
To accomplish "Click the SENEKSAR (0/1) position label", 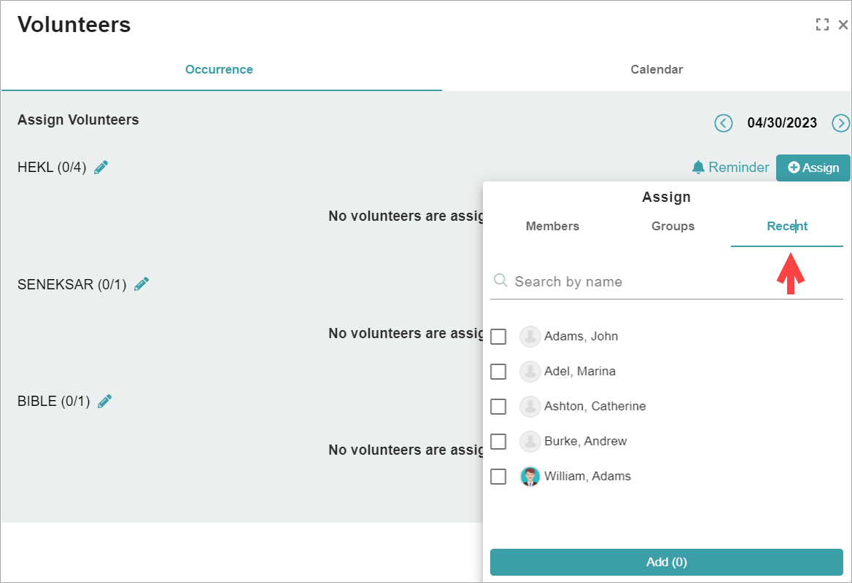I will 71,284.
